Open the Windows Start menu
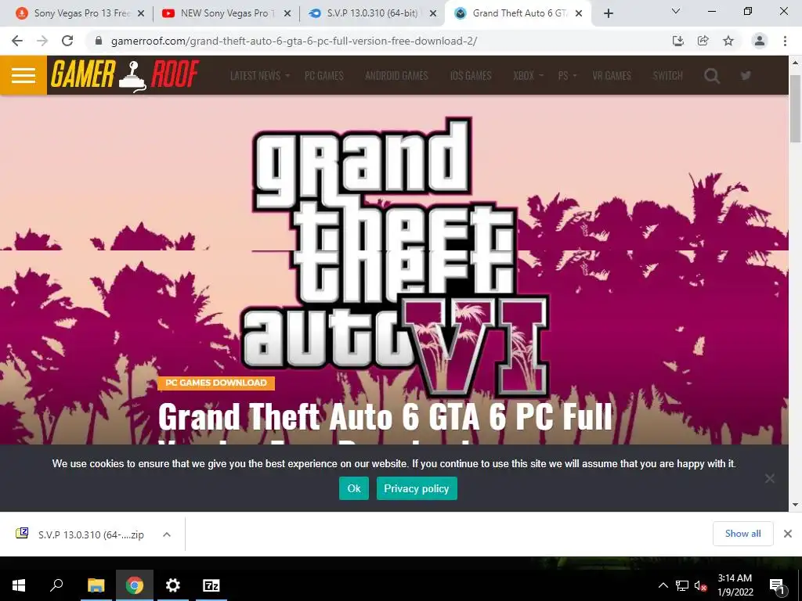The height and width of the screenshot is (601, 802). click(19, 585)
